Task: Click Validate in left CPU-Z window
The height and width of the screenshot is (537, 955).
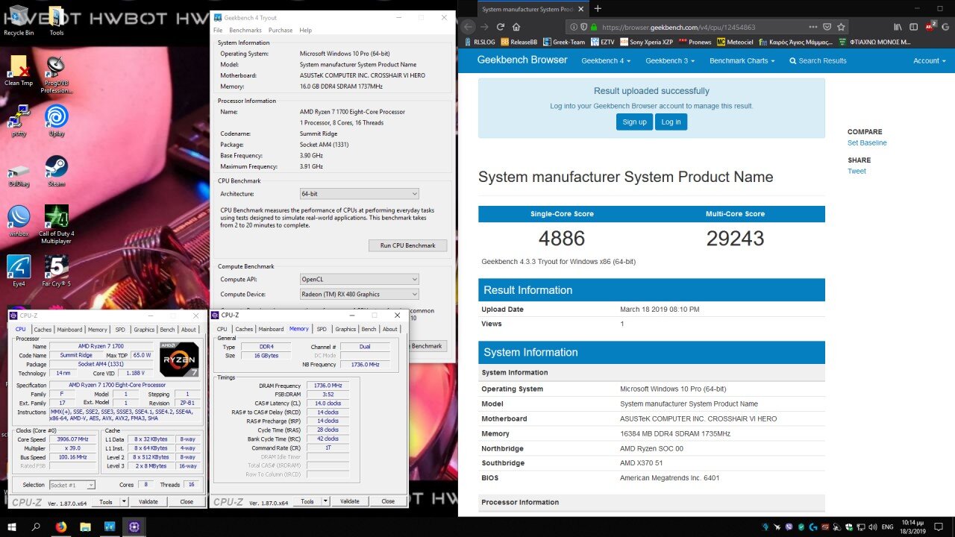Action: [148, 502]
